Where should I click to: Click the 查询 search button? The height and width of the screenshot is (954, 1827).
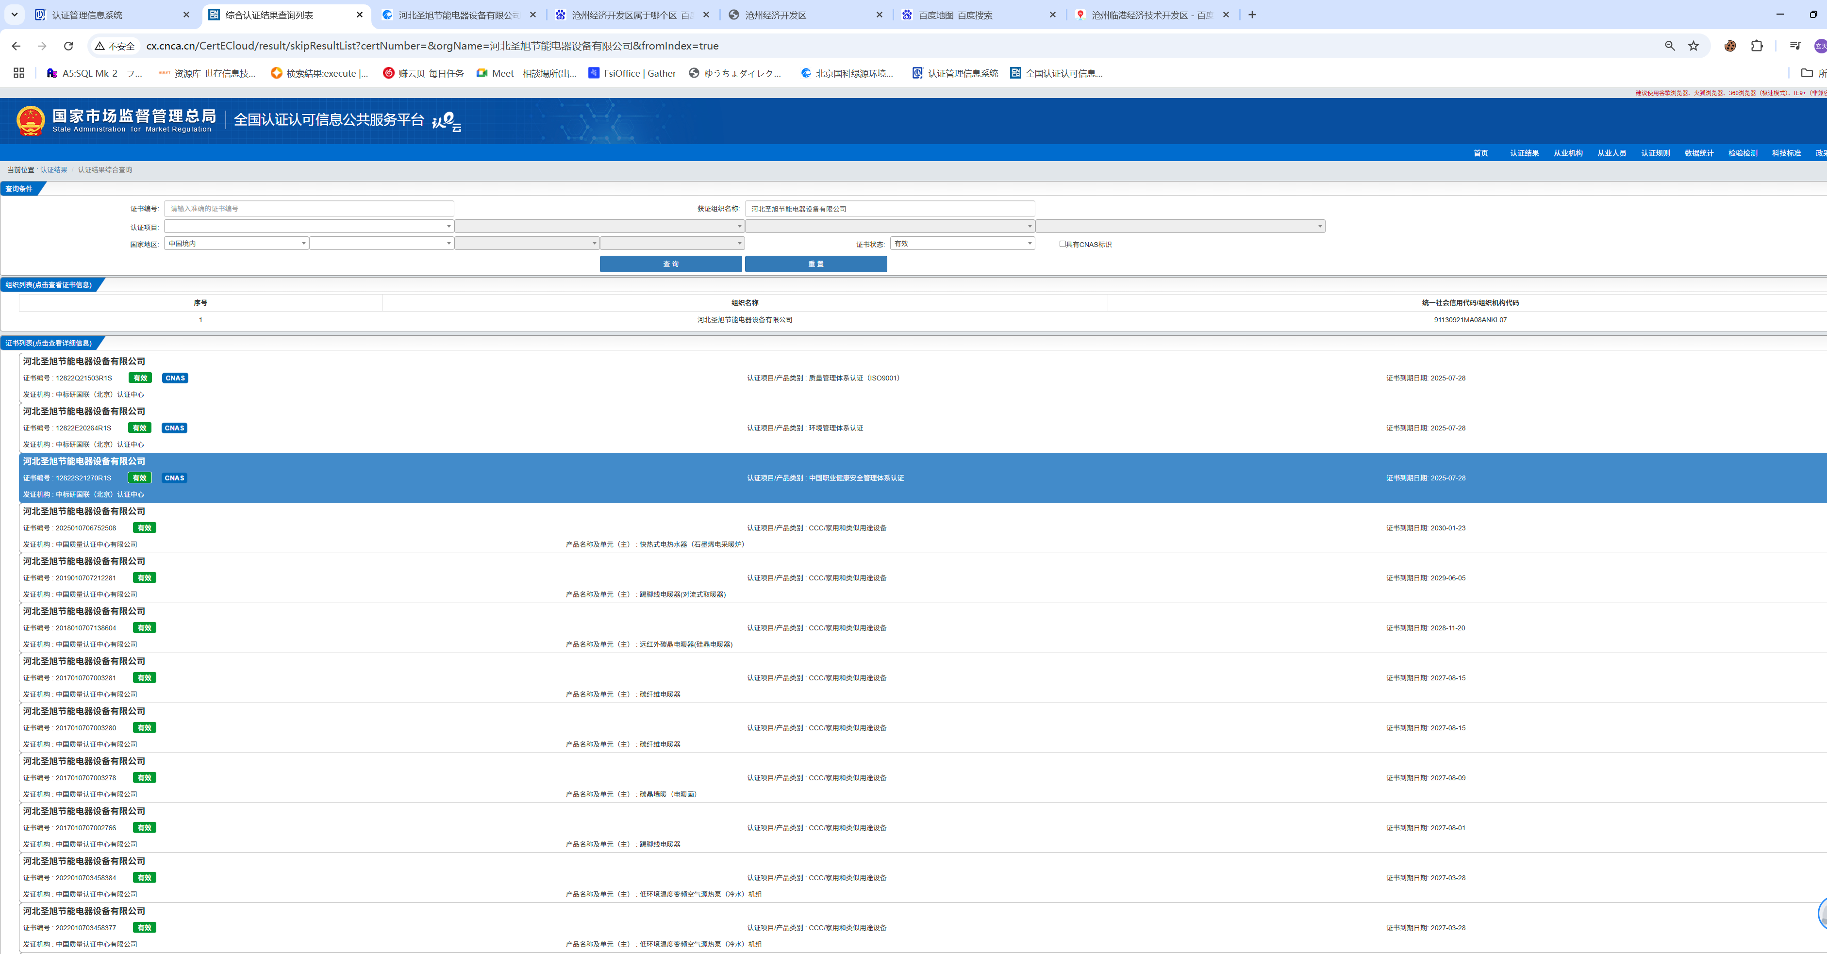pyautogui.click(x=670, y=264)
